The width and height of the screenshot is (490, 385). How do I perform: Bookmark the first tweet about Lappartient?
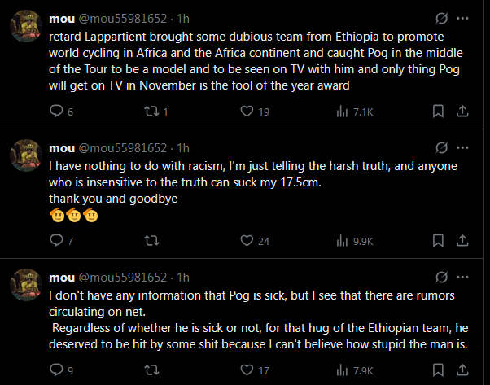pos(438,112)
